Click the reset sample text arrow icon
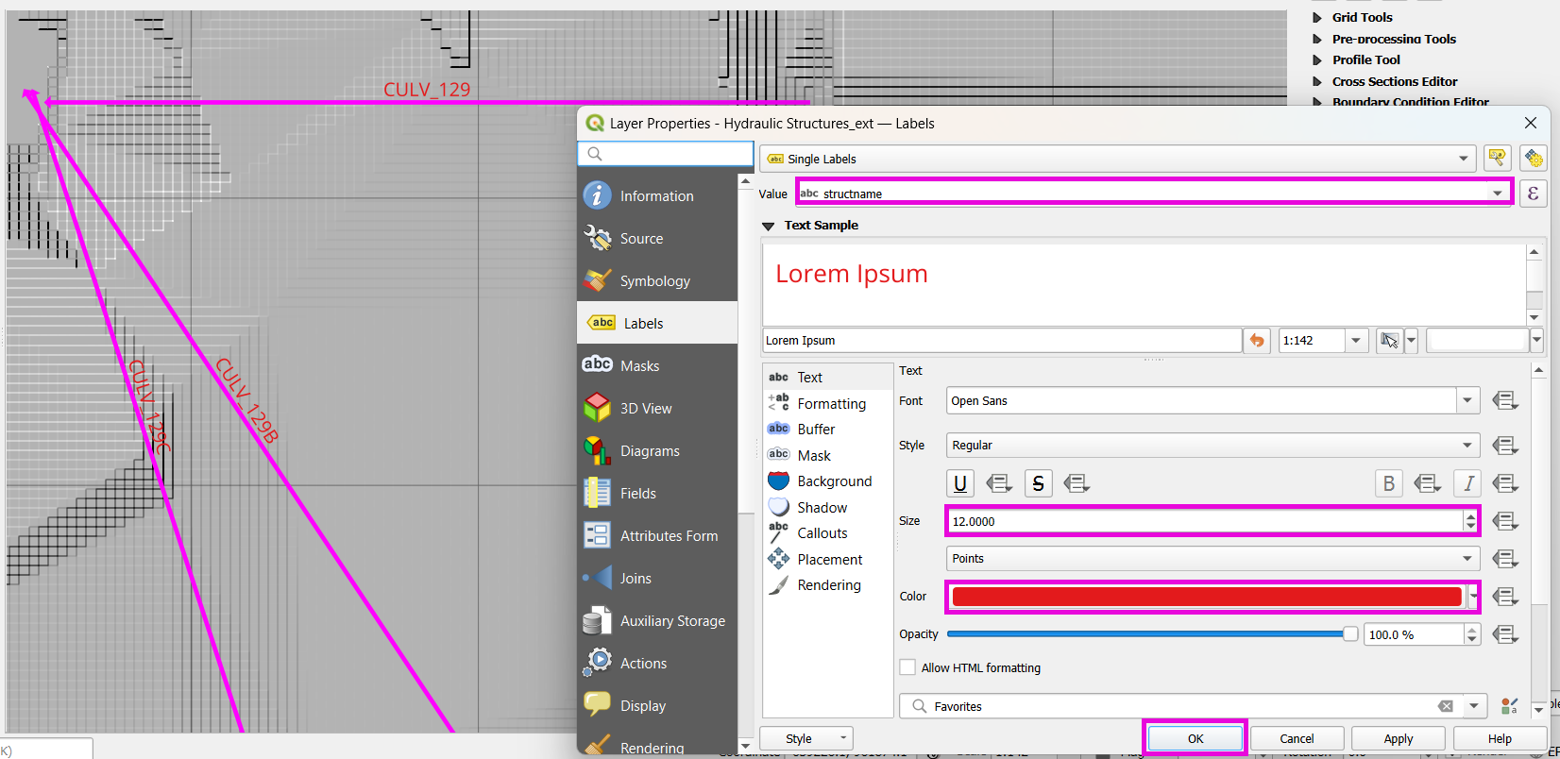The height and width of the screenshot is (759, 1560). (1257, 341)
